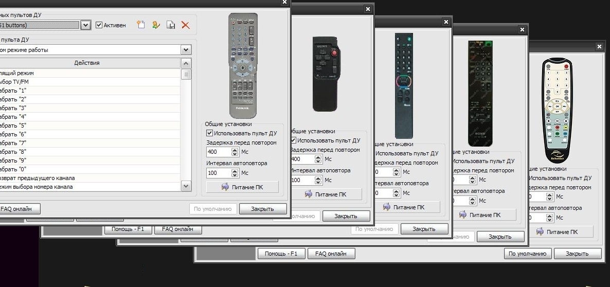
Task: Open Помощь - F1 in the back window
Action: tap(281, 254)
